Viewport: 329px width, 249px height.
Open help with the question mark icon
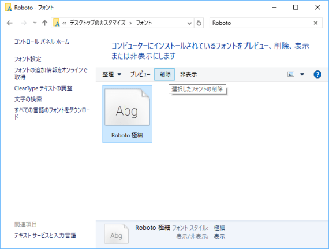(317, 75)
